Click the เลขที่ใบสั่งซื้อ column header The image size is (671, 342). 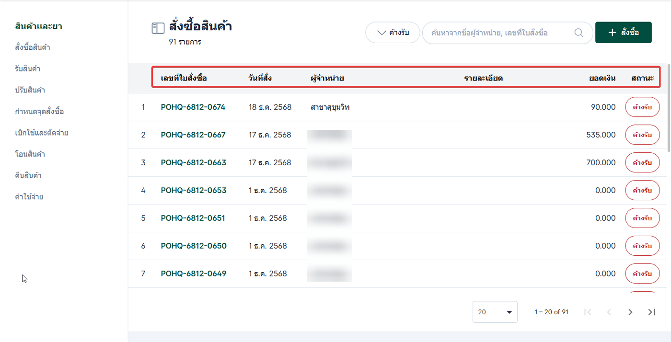click(x=184, y=78)
